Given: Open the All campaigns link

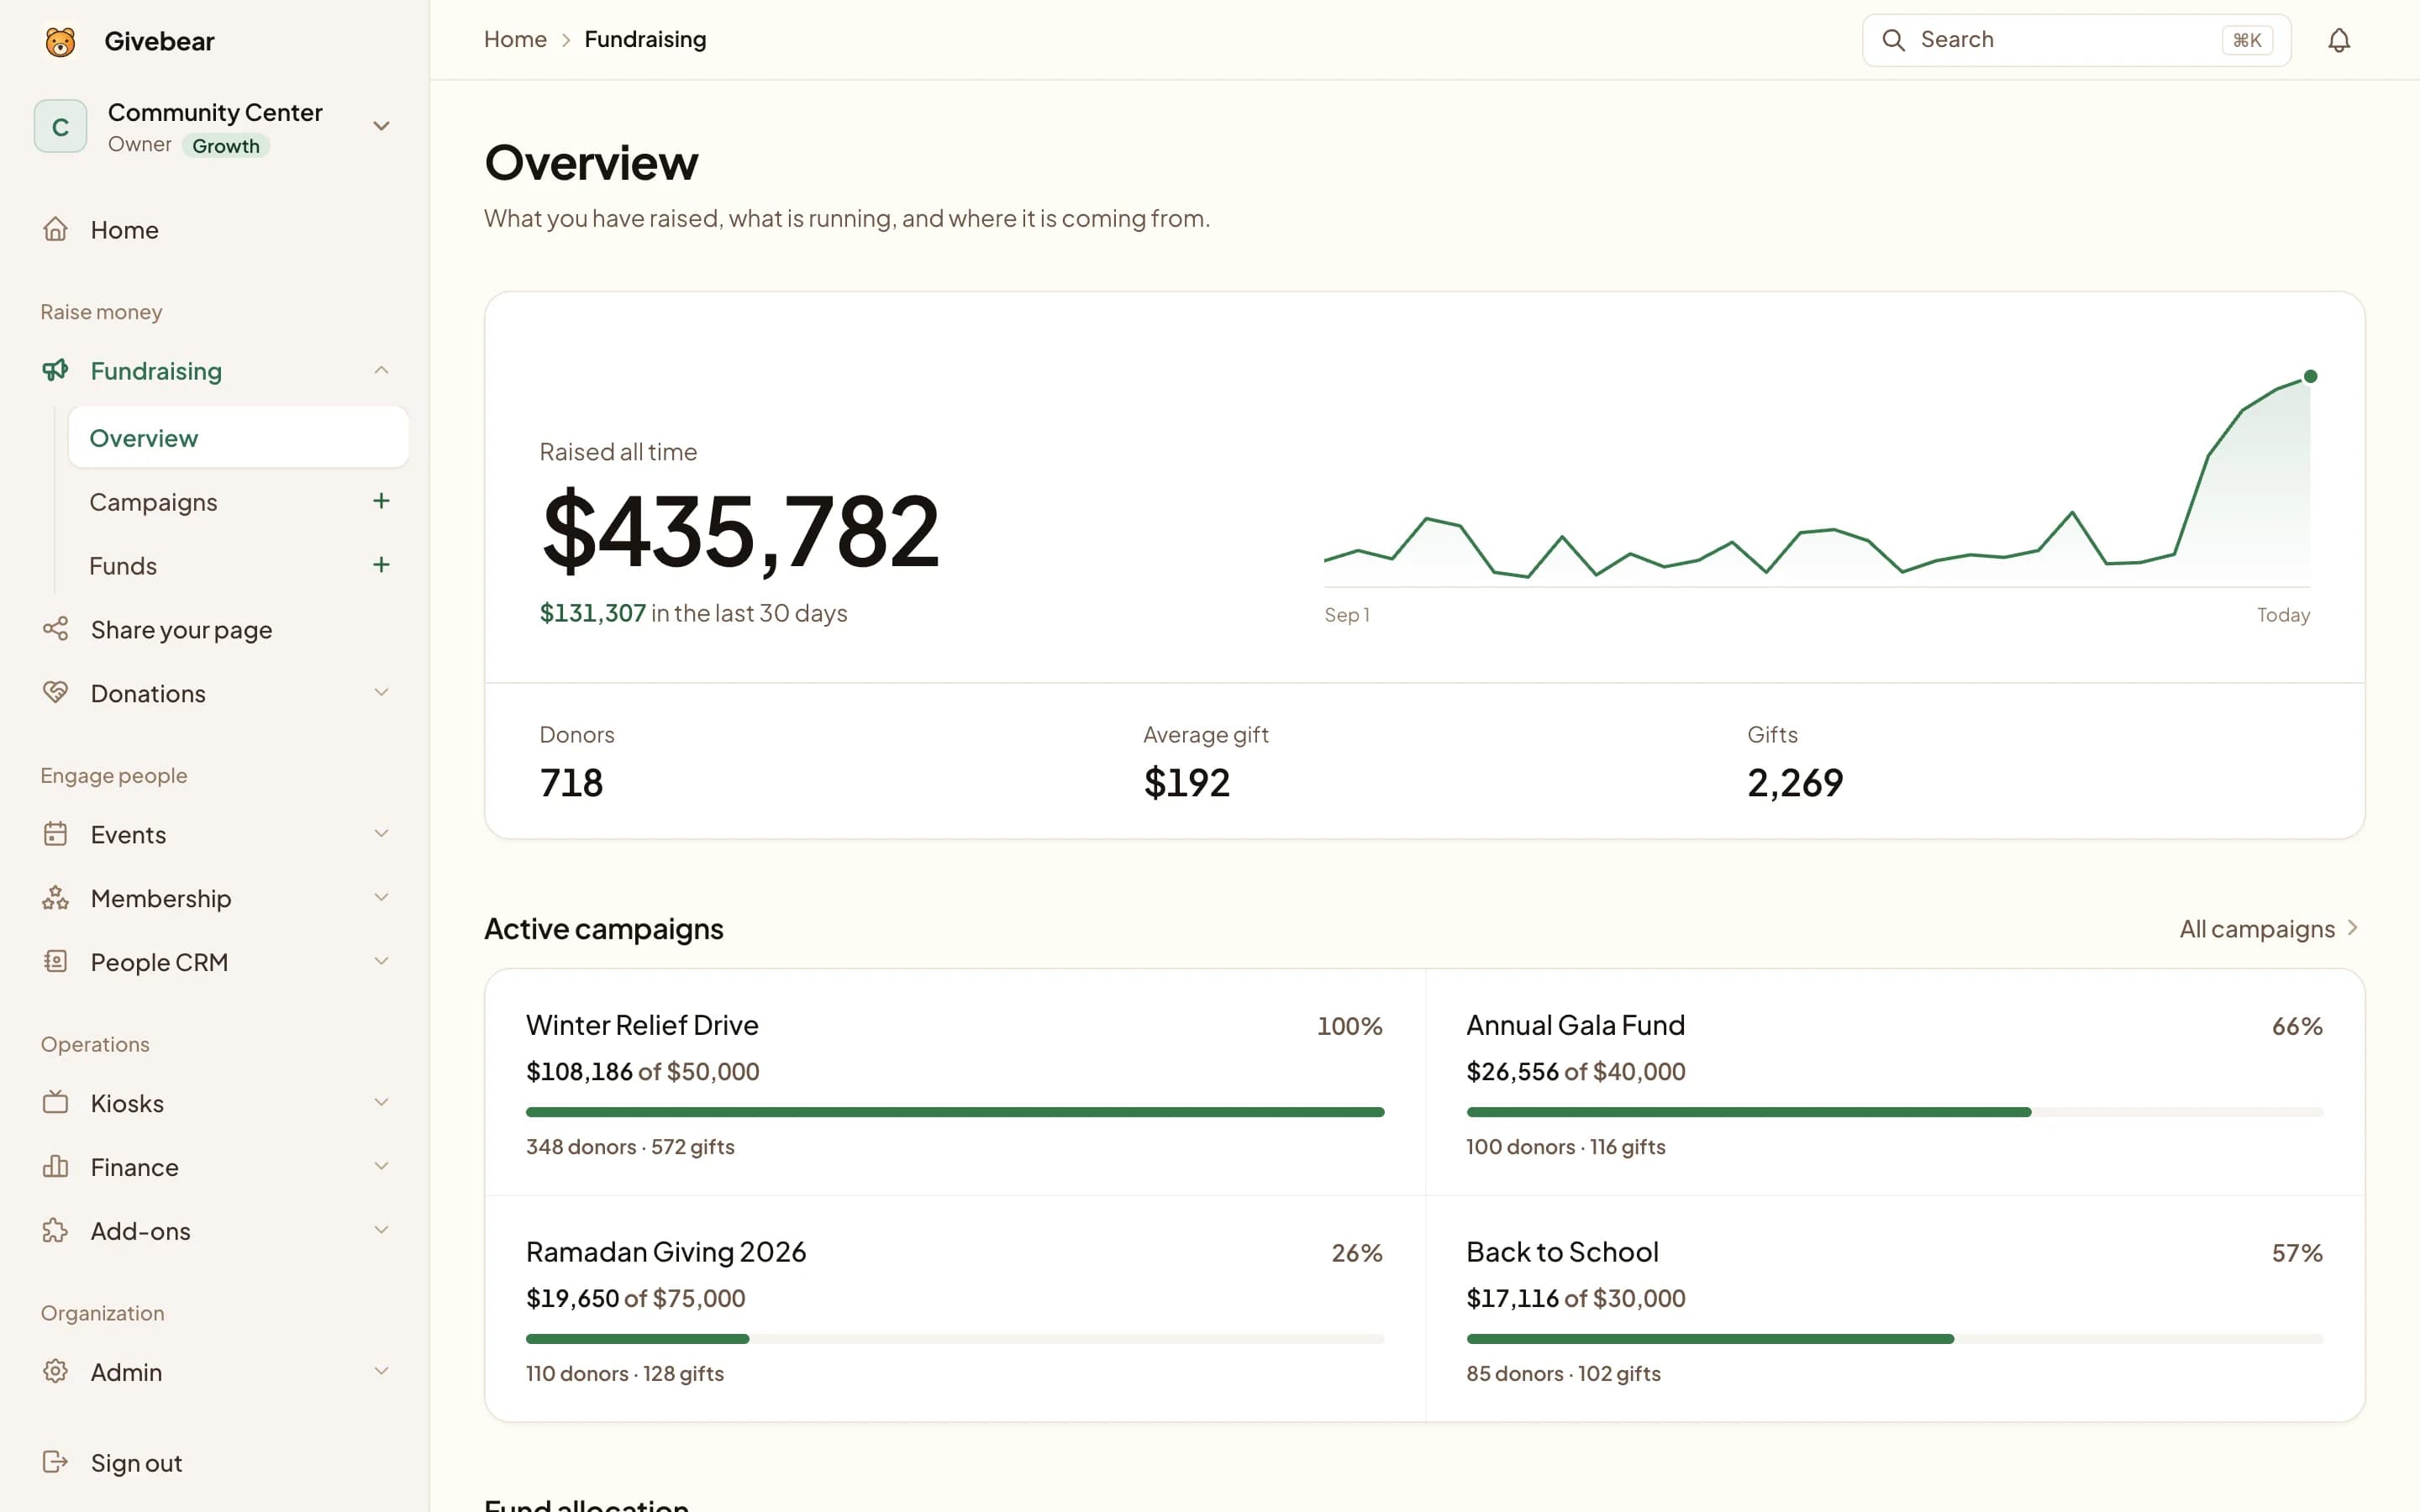Looking at the screenshot, I should click(x=2269, y=929).
